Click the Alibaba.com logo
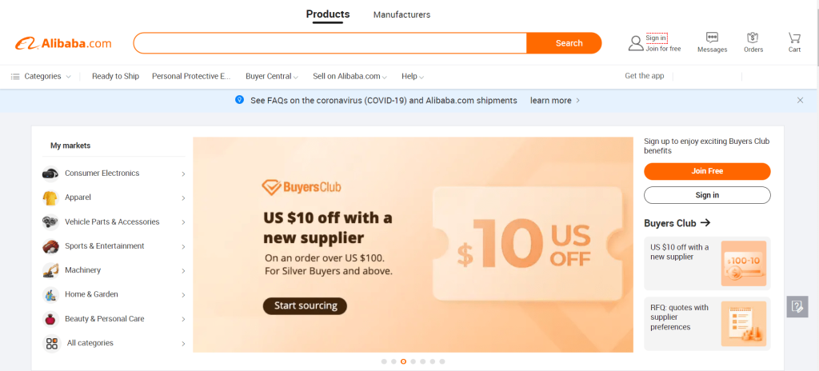819x371 pixels. [63, 43]
